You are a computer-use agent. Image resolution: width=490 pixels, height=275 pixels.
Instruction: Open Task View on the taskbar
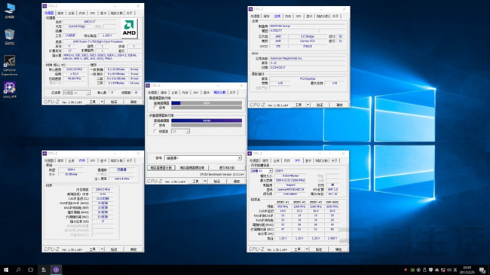[30, 270]
